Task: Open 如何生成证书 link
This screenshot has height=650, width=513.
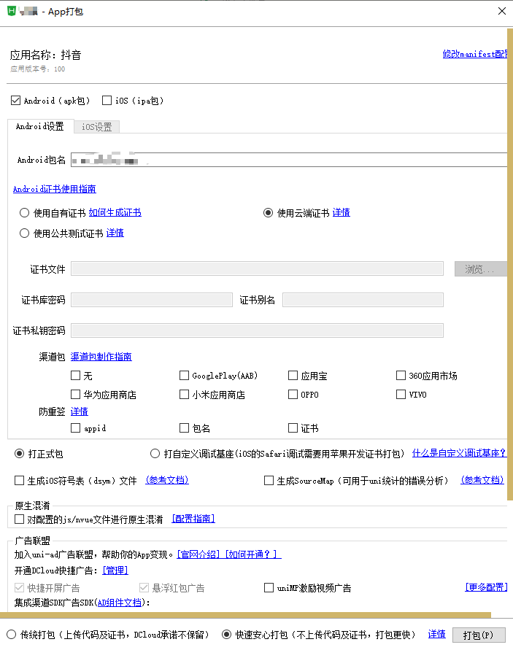Action: tap(115, 213)
